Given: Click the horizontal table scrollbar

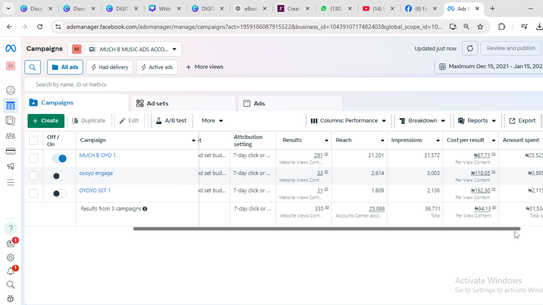Looking at the screenshot, I should pyautogui.click(x=327, y=229).
